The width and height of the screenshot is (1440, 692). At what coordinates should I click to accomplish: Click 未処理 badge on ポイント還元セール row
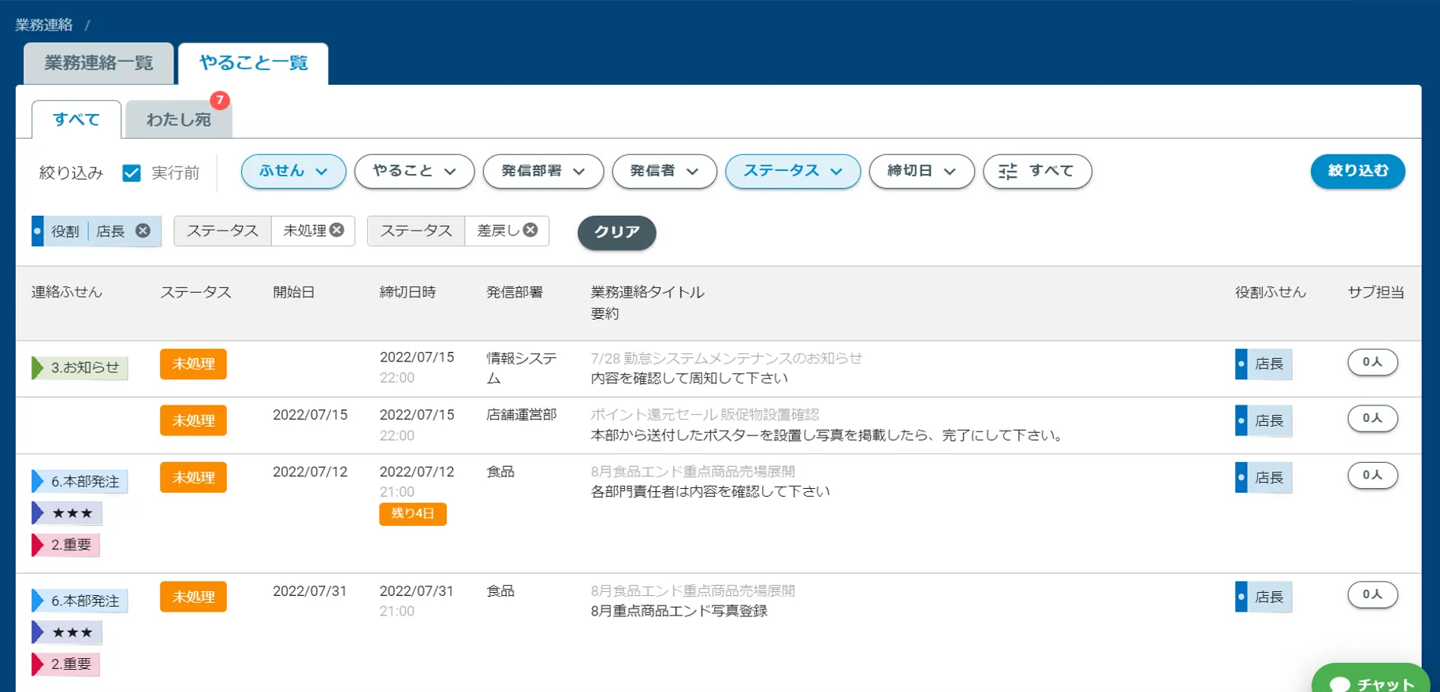pyautogui.click(x=193, y=420)
